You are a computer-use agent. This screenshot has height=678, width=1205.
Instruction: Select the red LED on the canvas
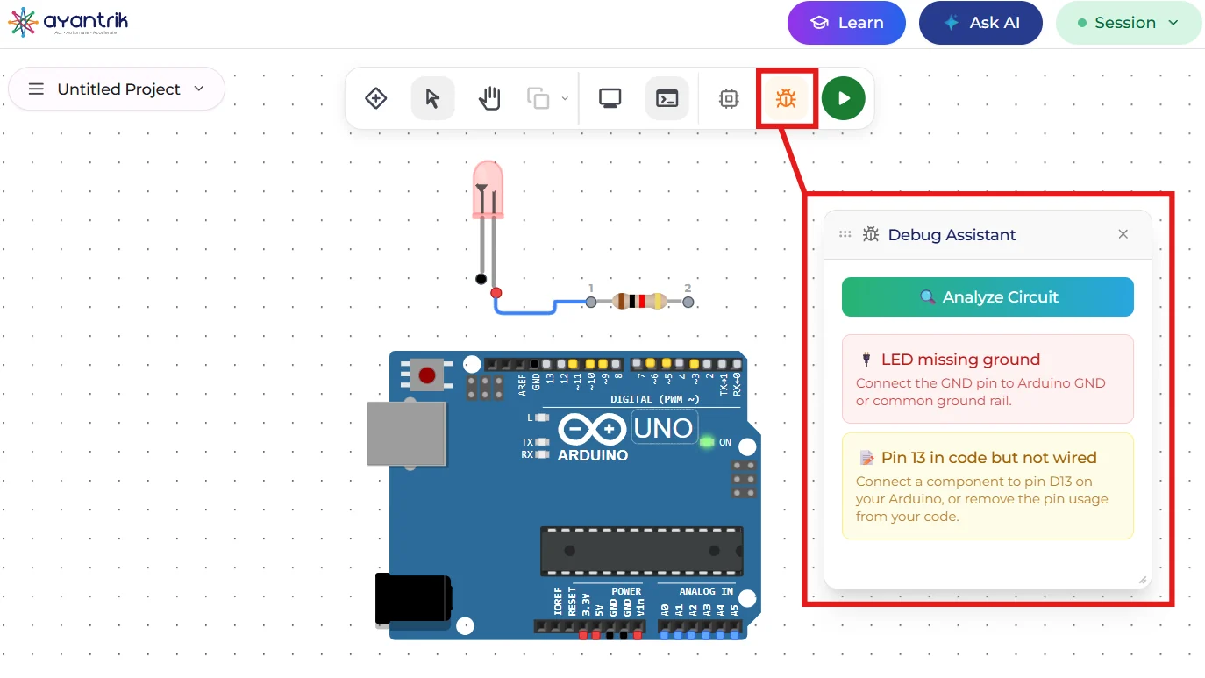pyautogui.click(x=488, y=189)
